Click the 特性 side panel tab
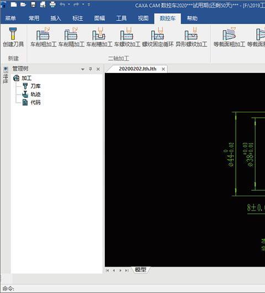The height and width of the screenshot is (293, 265). click(6, 75)
